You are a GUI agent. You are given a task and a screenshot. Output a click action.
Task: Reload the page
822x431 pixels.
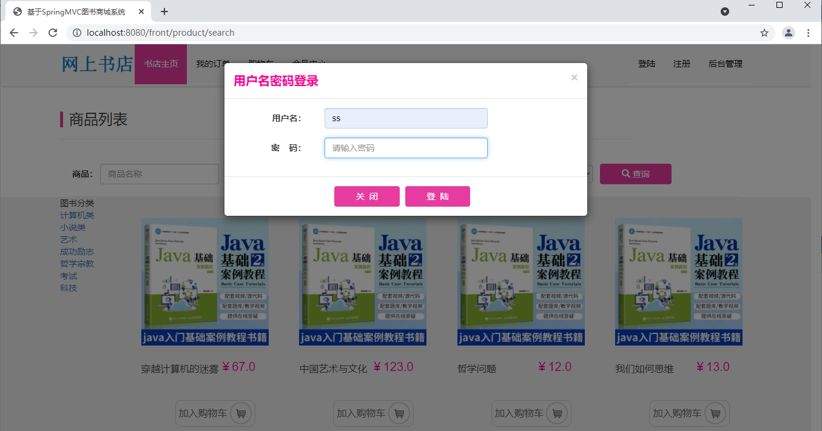coord(53,33)
